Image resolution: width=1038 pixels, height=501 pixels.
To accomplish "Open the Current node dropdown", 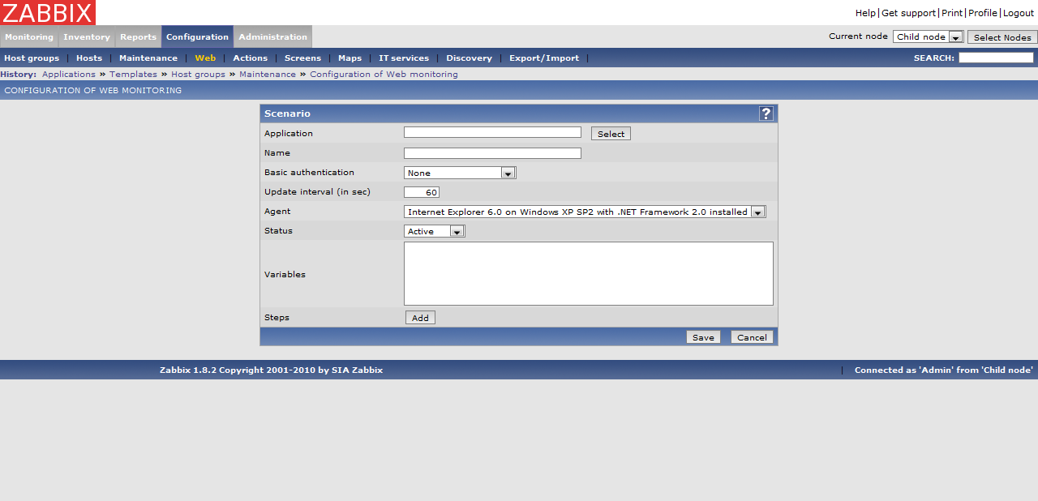I will point(928,37).
